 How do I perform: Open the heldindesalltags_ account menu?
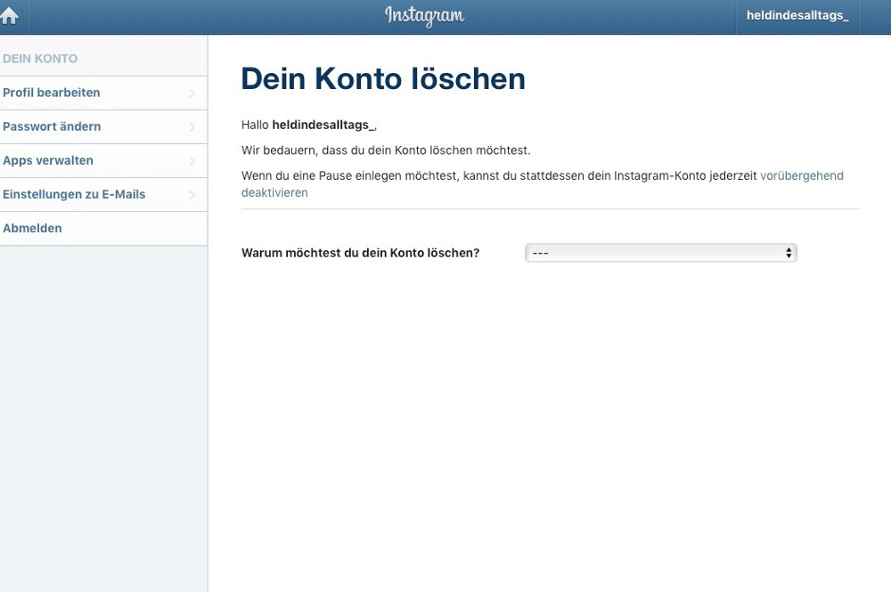(797, 16)
